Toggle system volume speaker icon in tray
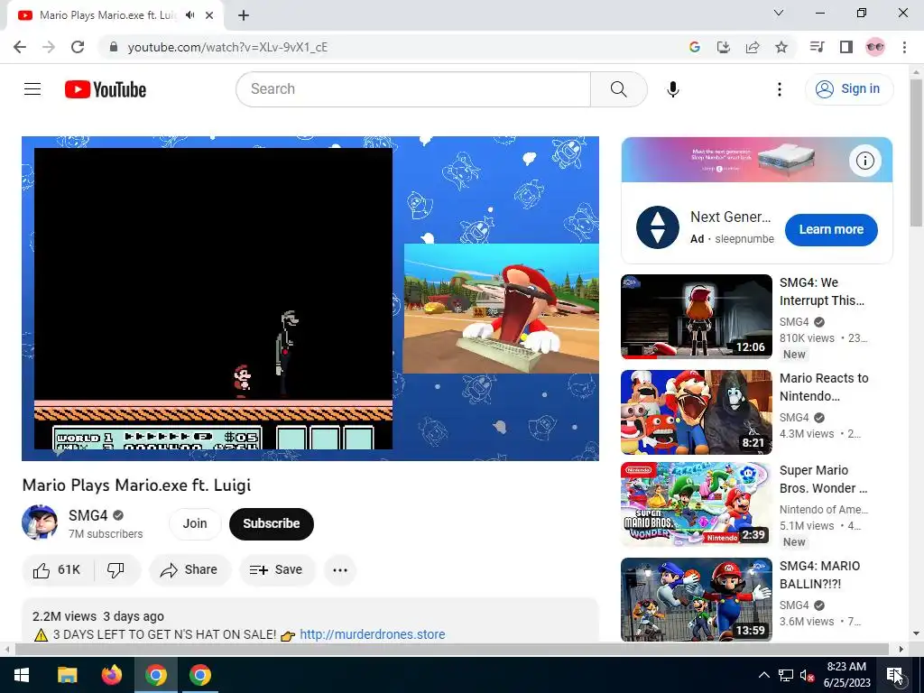924x693 pixels. click(808, 675)
